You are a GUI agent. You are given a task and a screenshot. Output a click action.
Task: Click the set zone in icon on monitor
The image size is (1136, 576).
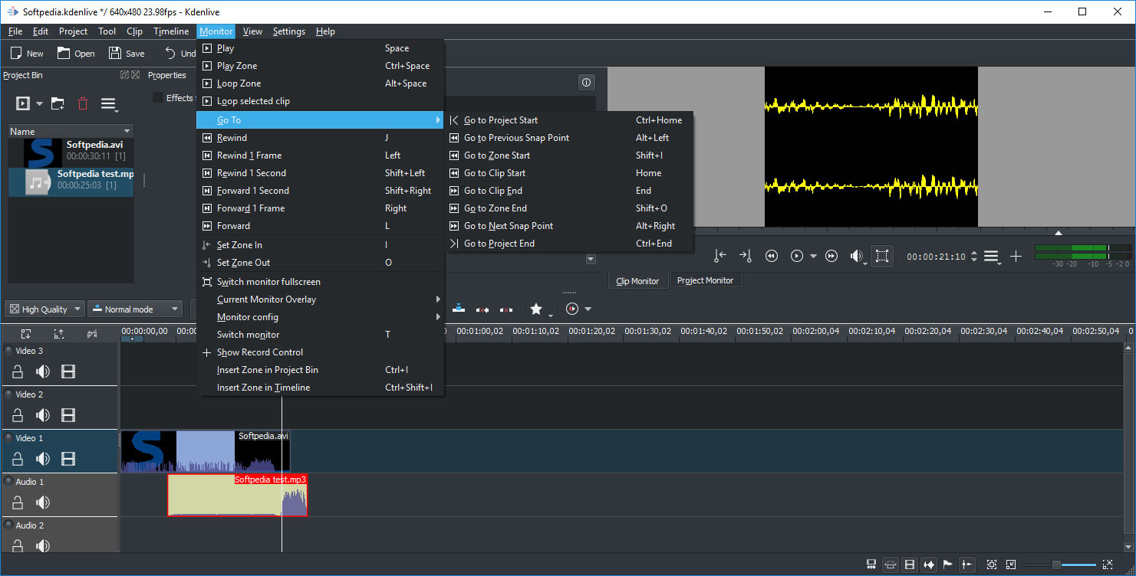point(719,256)
